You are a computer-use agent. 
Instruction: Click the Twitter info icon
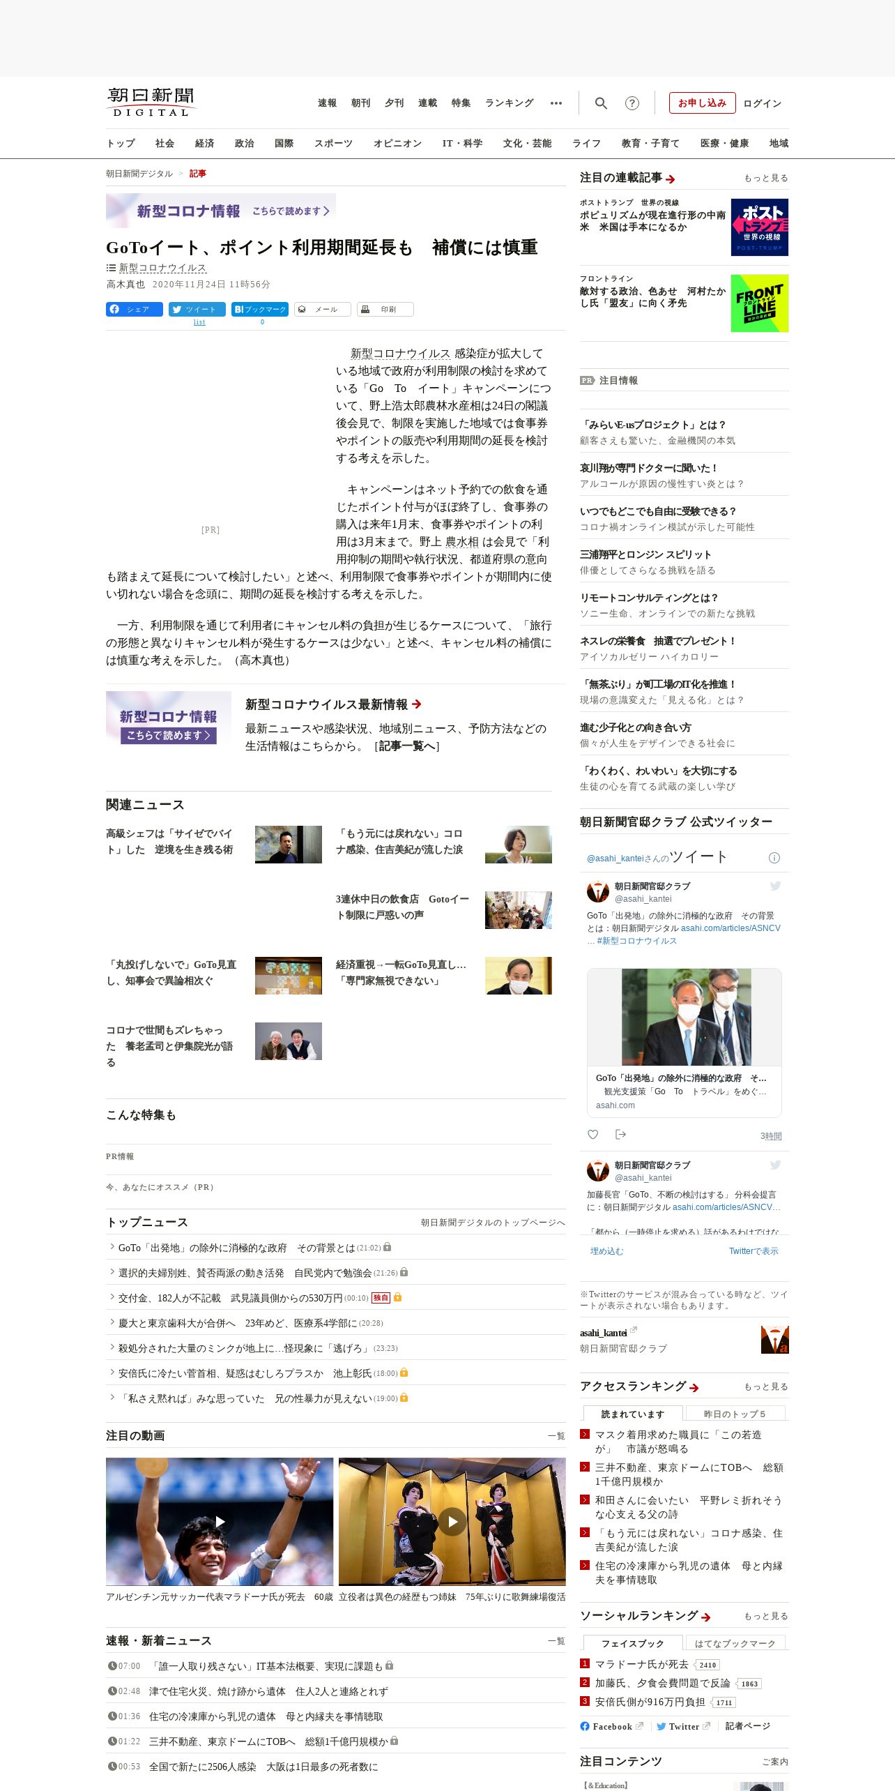click(x=774, y=858)
